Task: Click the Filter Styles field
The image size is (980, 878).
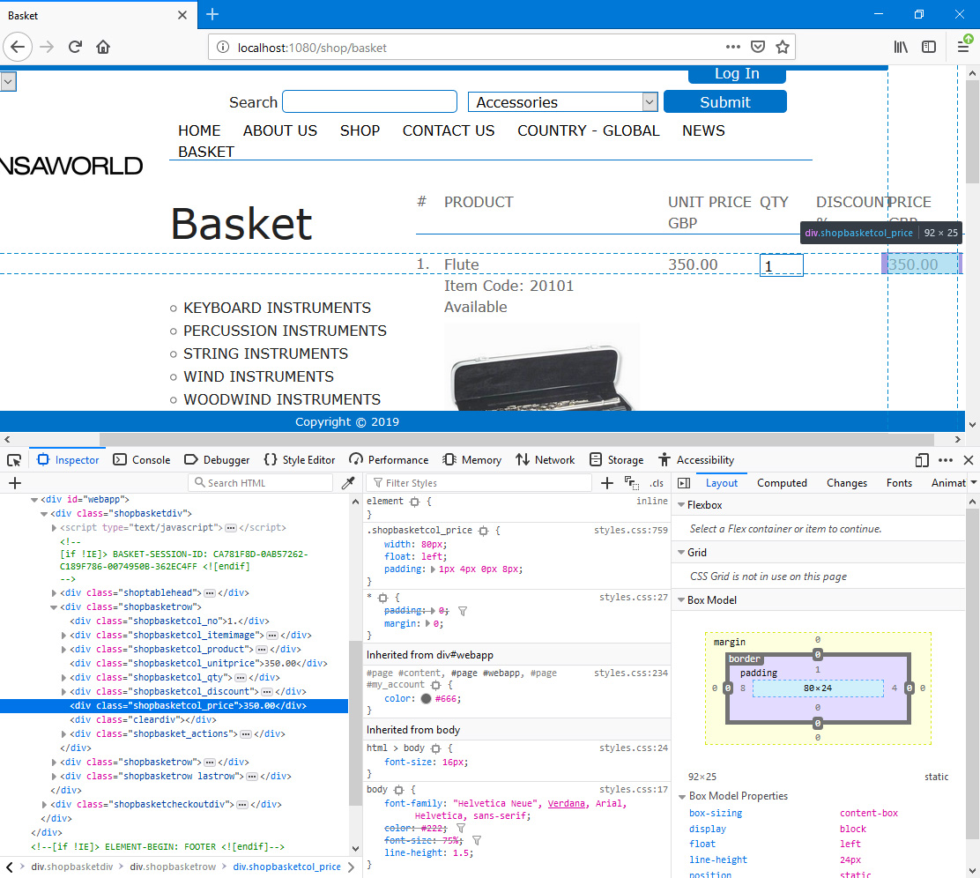Action: coord(480,483)
